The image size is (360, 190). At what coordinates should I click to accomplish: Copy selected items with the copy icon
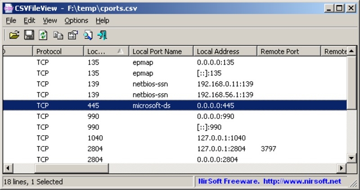pyautogui.click(x=58, y=35)
